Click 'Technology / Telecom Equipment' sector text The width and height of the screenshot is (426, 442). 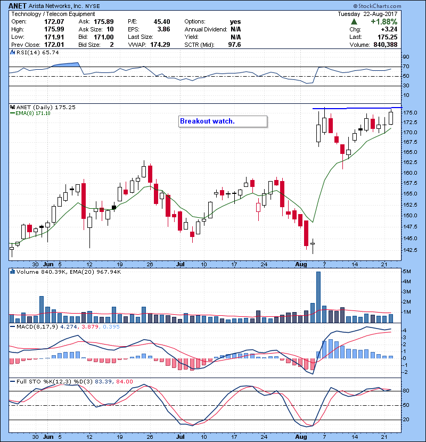[x=53, y=14]
